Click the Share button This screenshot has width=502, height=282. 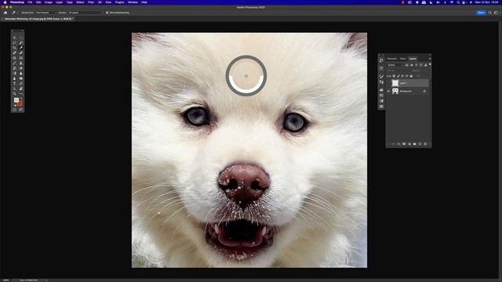pos(481,13)
